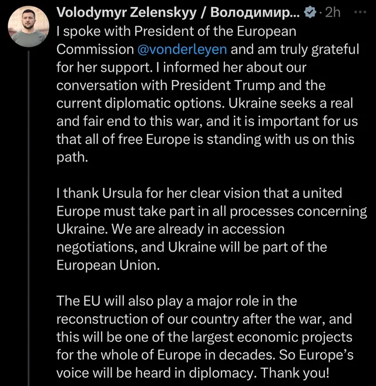Click the word 'reconstruction' in last paragraph

tap(102, 319)
